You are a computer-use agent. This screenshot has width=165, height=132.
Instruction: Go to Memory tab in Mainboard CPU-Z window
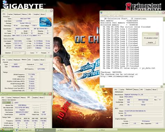(x=136, y=90)
